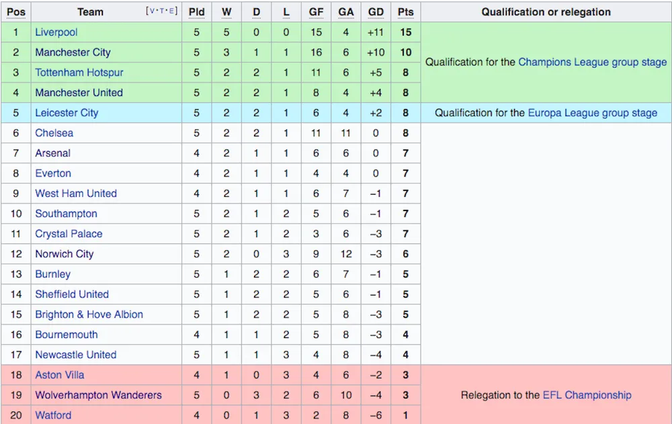Open the Watford team link
Image resolution: width=672 pixels, height=424 pixels.
tap(53, 415)
